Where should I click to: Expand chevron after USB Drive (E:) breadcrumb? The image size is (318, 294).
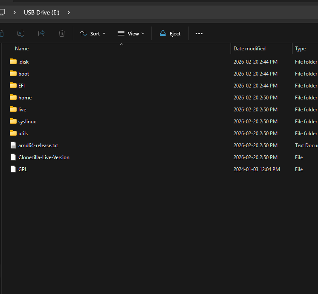tap(69, 13)
